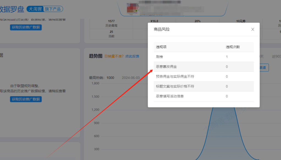Click the 违规项 column header

point(161,47)
